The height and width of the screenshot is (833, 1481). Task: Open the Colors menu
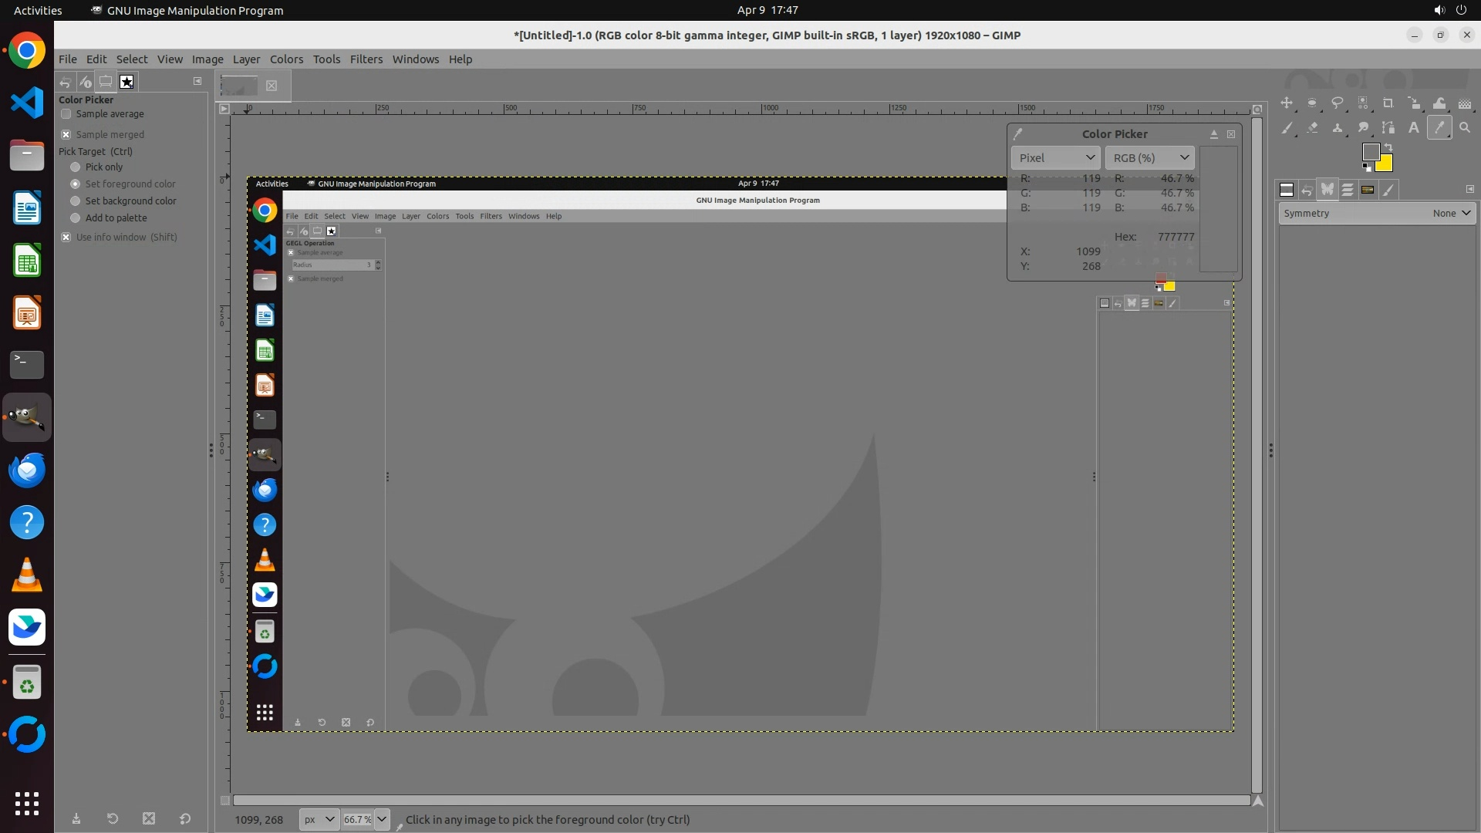coord(286,59)
